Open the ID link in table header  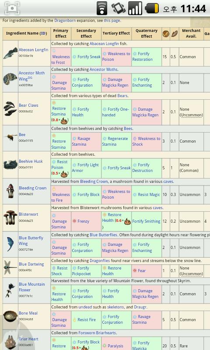[x=43, y=33]
